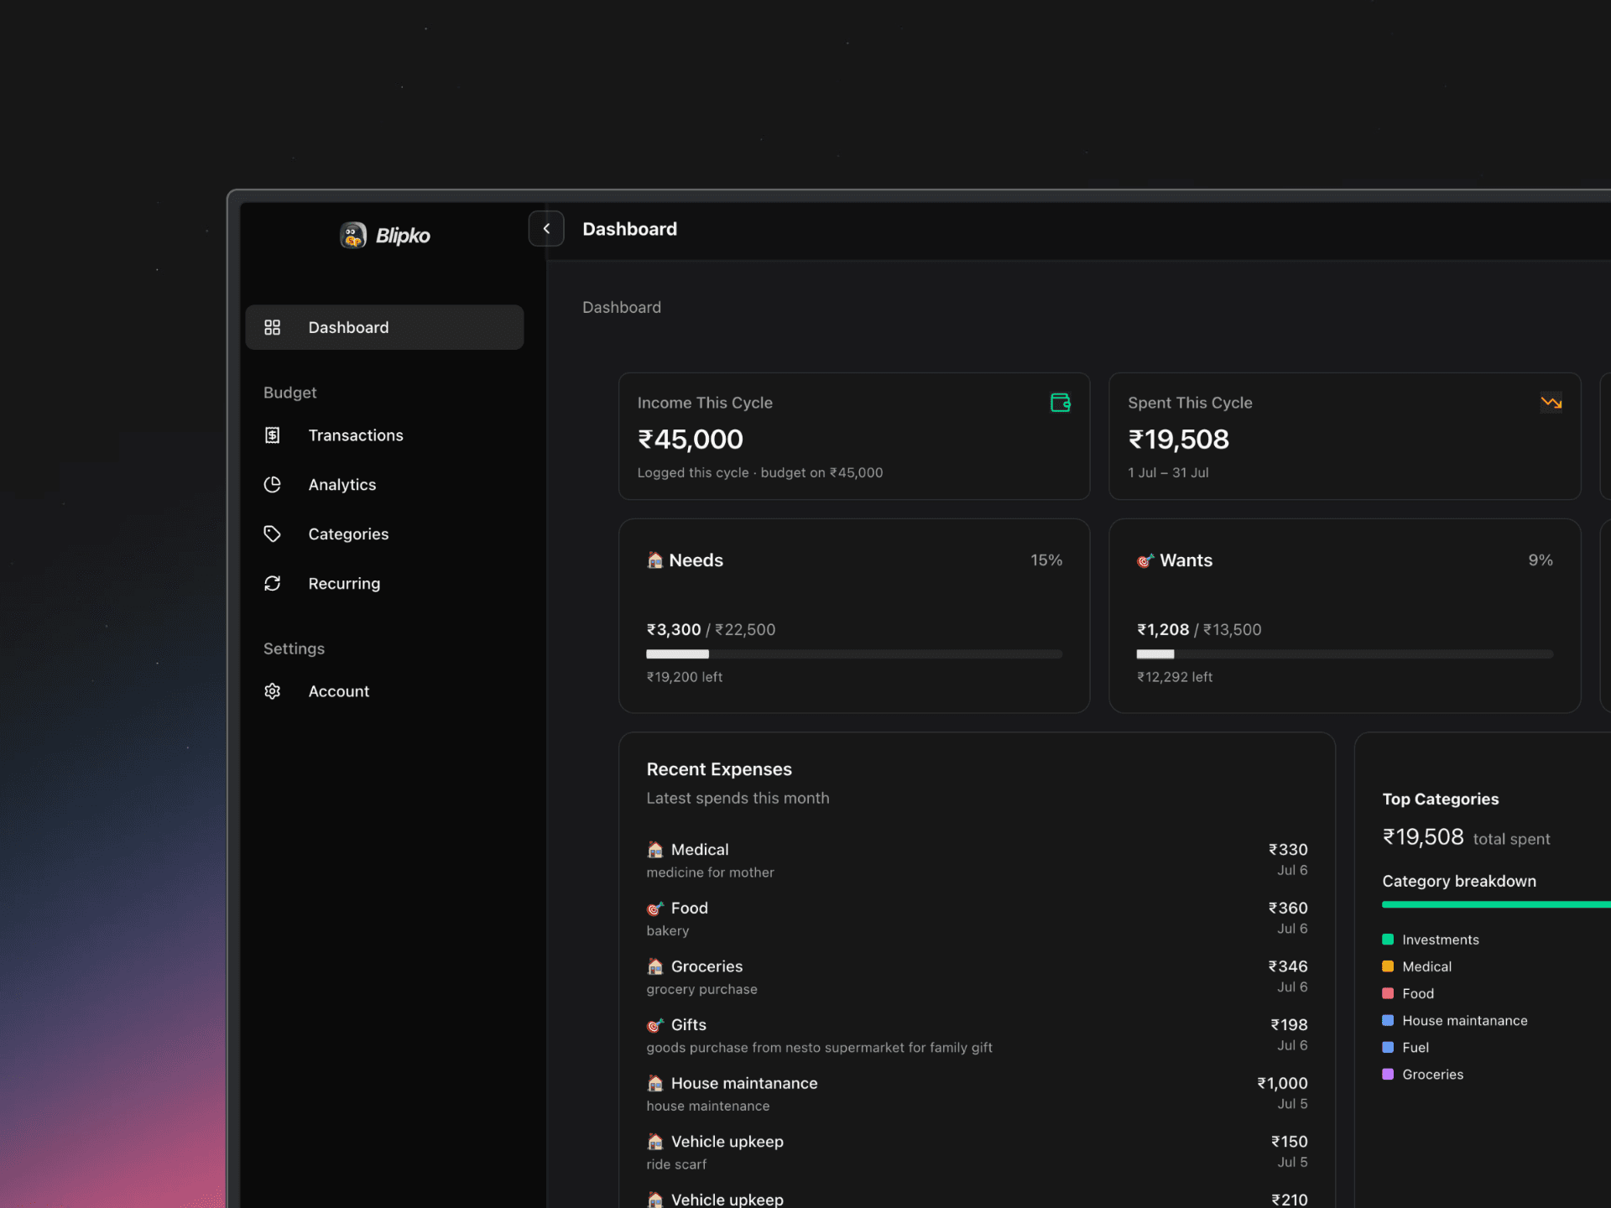Click the ₹330 Medical expense amount

[1288, 850]
